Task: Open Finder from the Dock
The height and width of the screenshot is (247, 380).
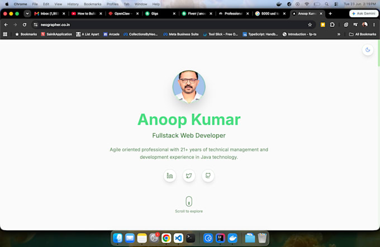Action: tap(118, 238)
